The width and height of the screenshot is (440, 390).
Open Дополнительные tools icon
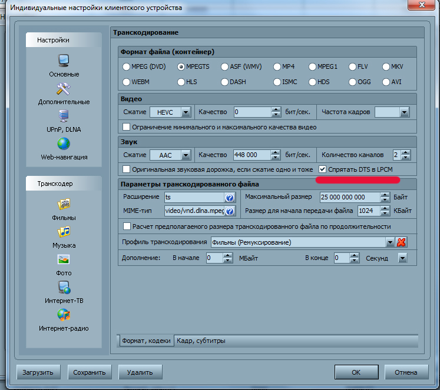pyautogui.click(x=64, y=89)
